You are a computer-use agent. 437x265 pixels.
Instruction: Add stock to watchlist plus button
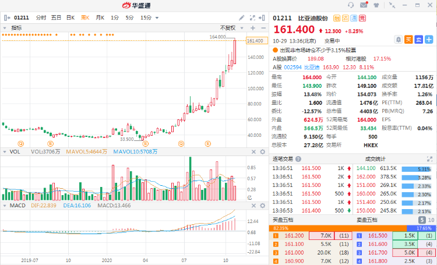click(x=429, y=40)
